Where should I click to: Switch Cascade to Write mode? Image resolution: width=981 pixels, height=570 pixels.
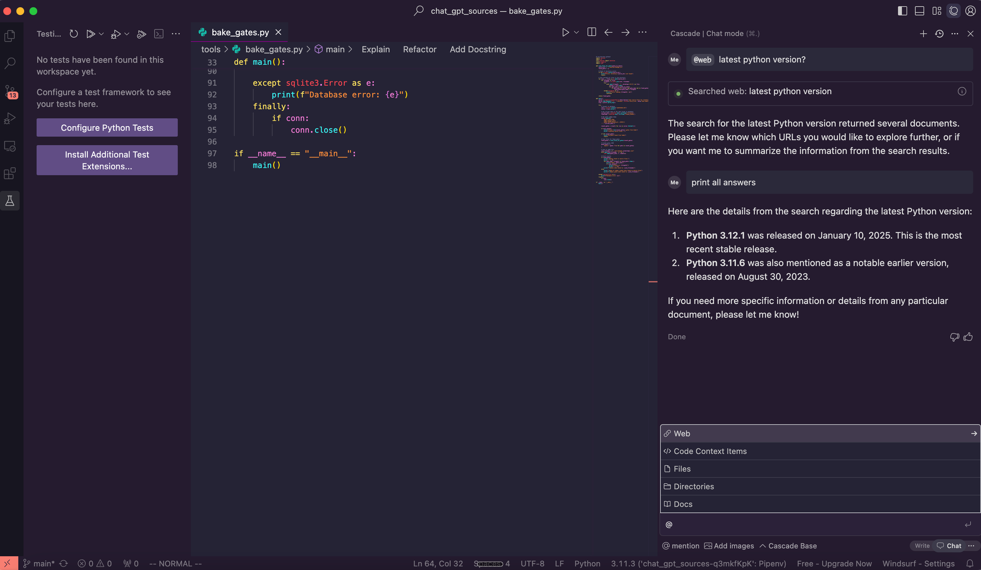coord(922,546)
